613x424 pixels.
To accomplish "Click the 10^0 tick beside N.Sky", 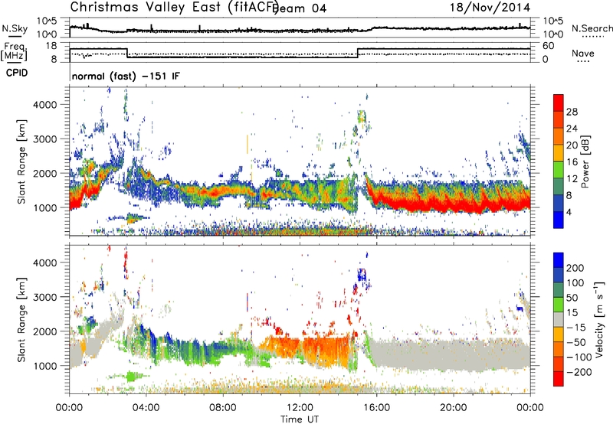I will pyautogui.click(x=48, y=34).
